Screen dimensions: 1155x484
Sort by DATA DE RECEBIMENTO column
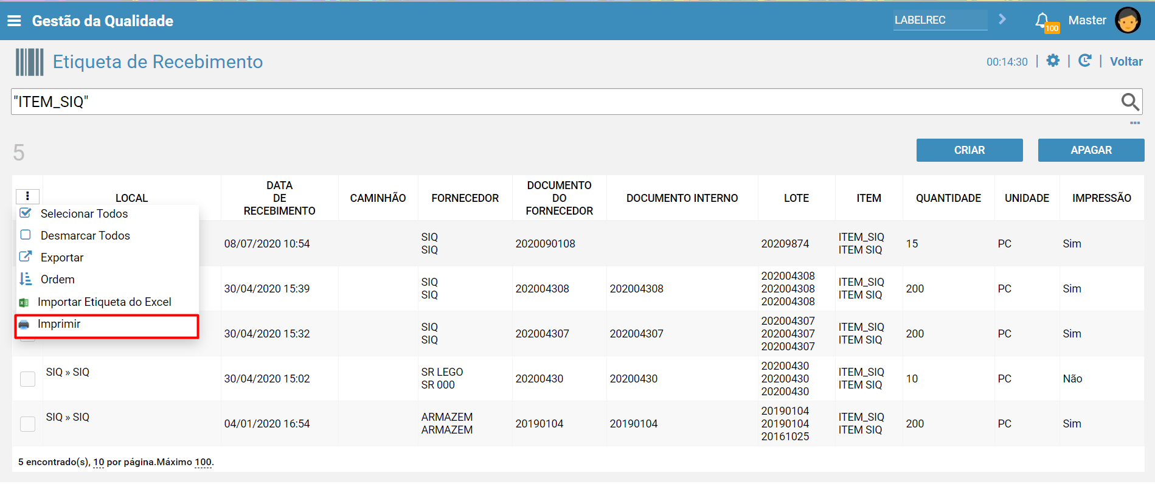coord(279,198)
